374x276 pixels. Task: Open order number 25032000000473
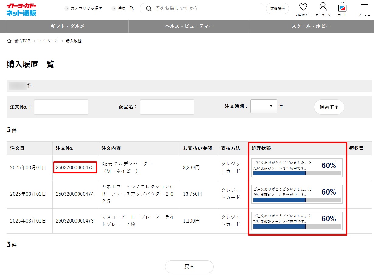click(x=75, y=221)
